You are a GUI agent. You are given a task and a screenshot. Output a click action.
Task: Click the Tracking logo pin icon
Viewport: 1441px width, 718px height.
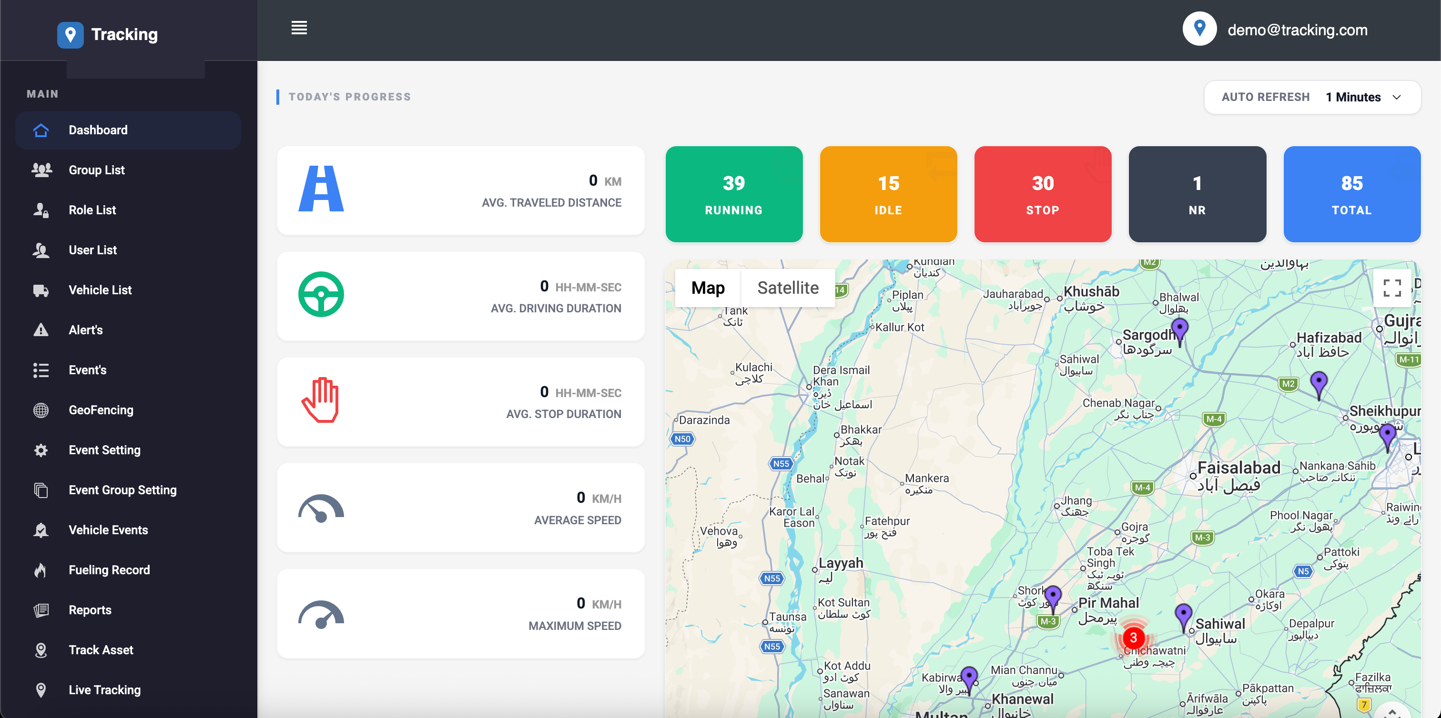click(71, 35)
